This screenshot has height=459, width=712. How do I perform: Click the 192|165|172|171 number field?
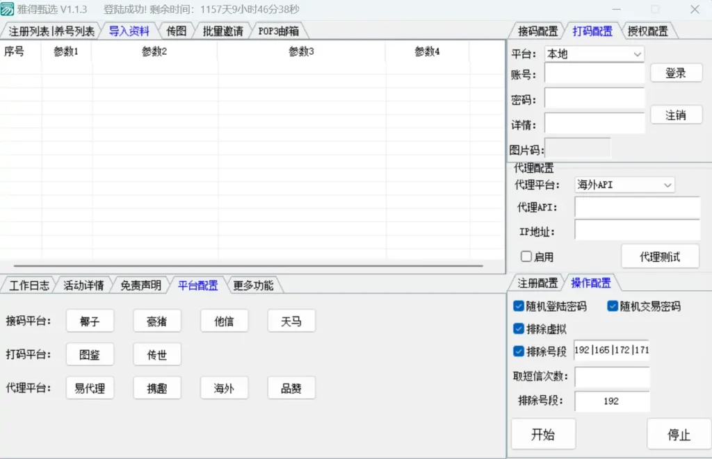(612, 350)
